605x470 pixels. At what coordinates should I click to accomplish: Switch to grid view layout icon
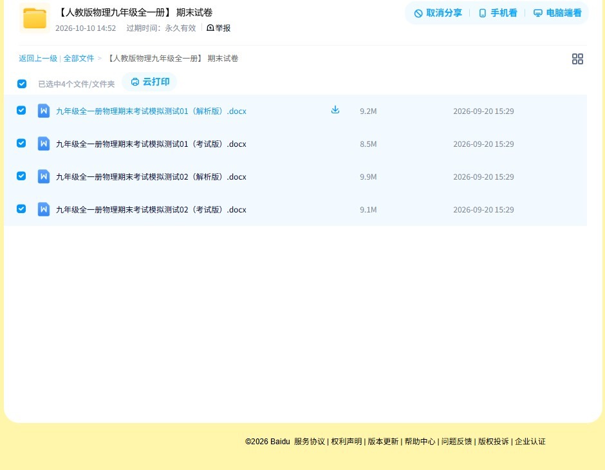point(577,59)
